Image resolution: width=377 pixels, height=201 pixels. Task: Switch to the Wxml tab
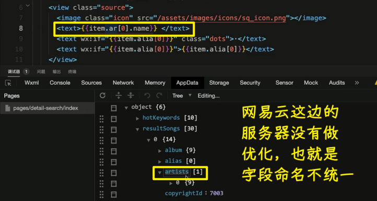[x=31, y=83]
